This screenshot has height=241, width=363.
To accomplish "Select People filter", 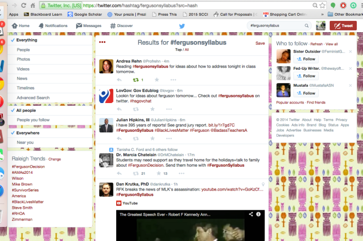I will pyautogui.click(x=50, y=50).
